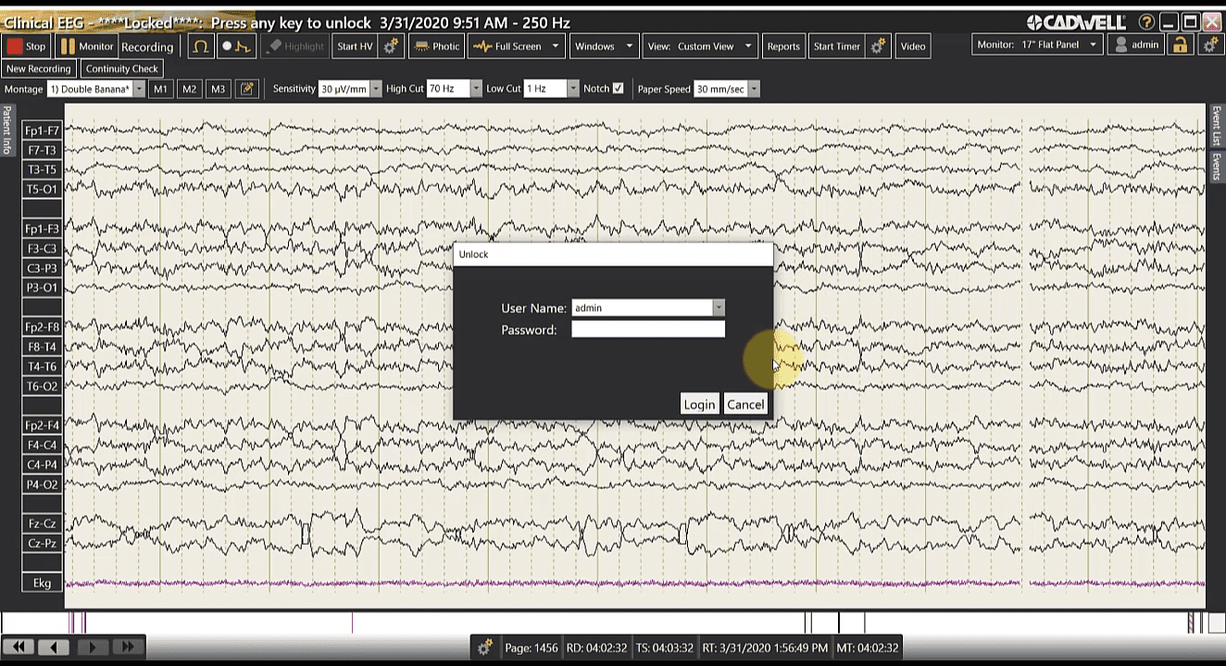Open the User Name dropdown in Unlock dialog

718,308
